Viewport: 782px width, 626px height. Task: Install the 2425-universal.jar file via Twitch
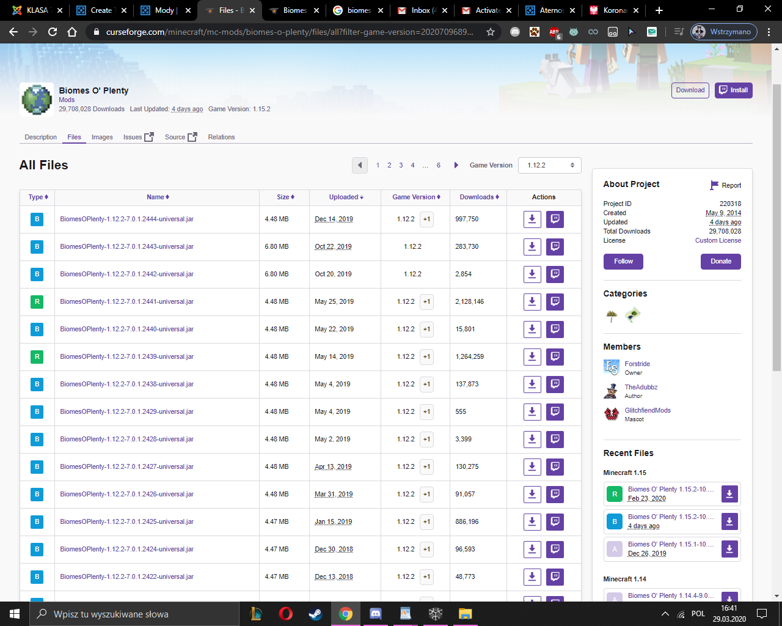(x=555, y=521)
